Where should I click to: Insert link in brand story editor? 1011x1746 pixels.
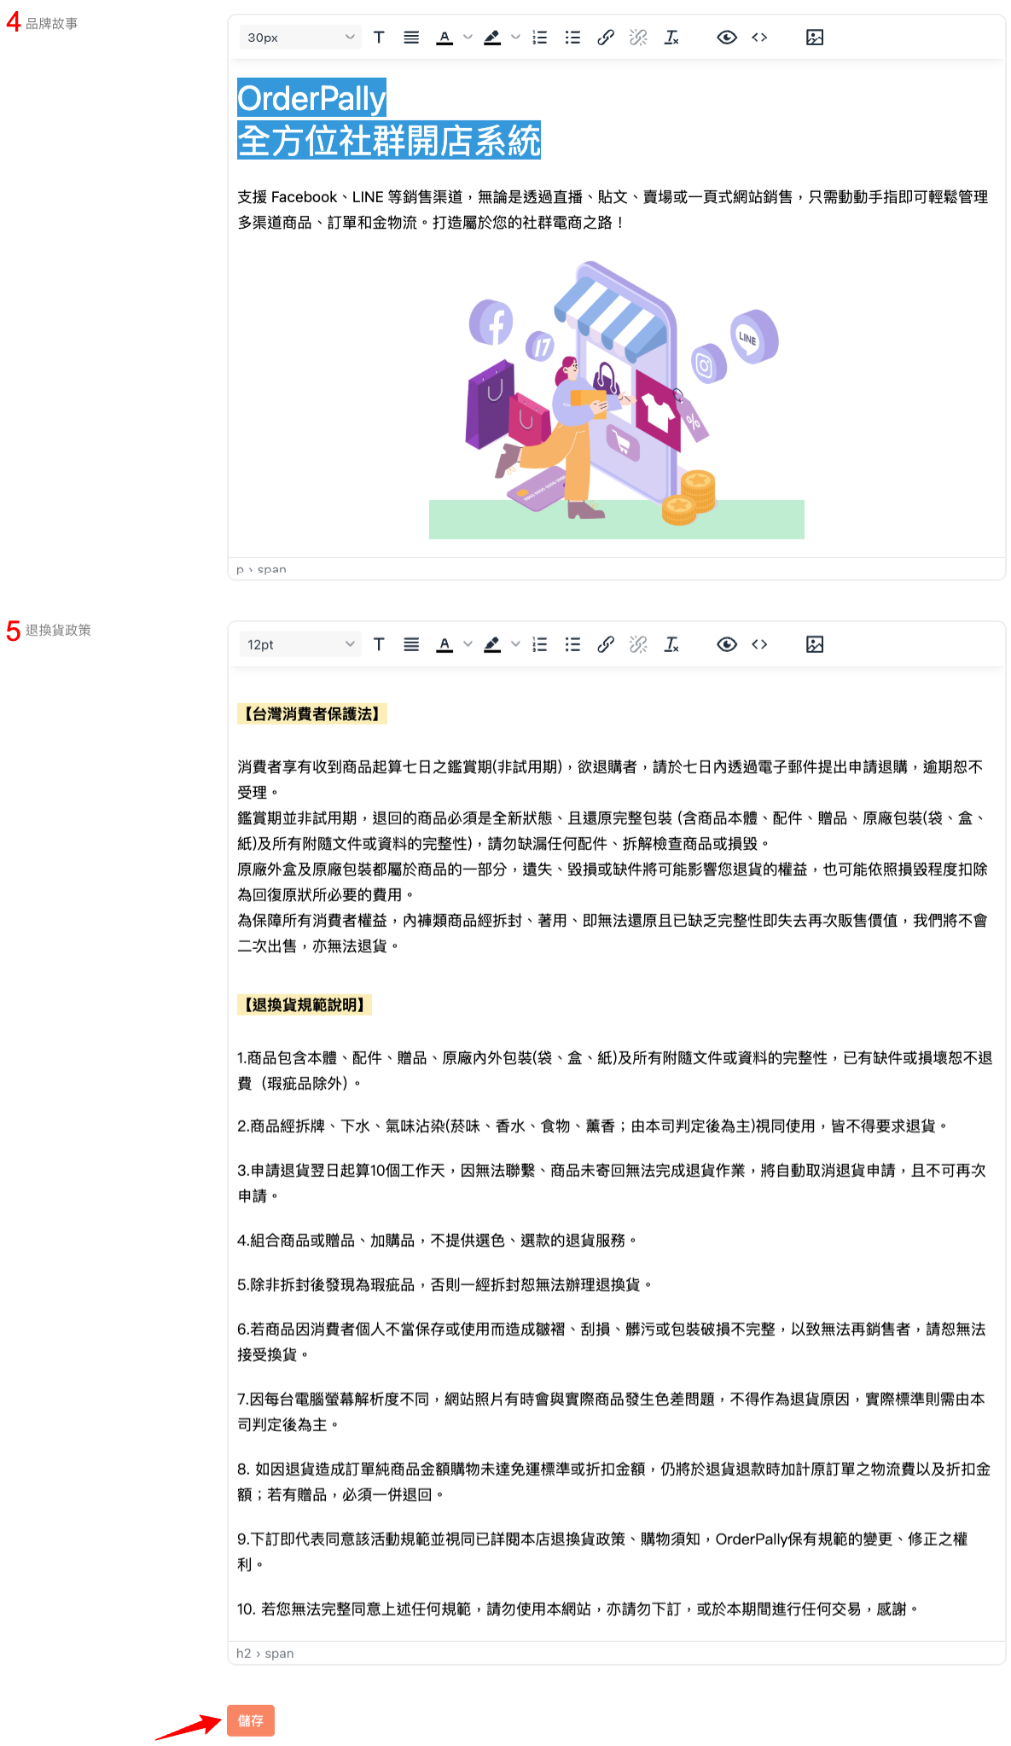(x=606, y=38)
